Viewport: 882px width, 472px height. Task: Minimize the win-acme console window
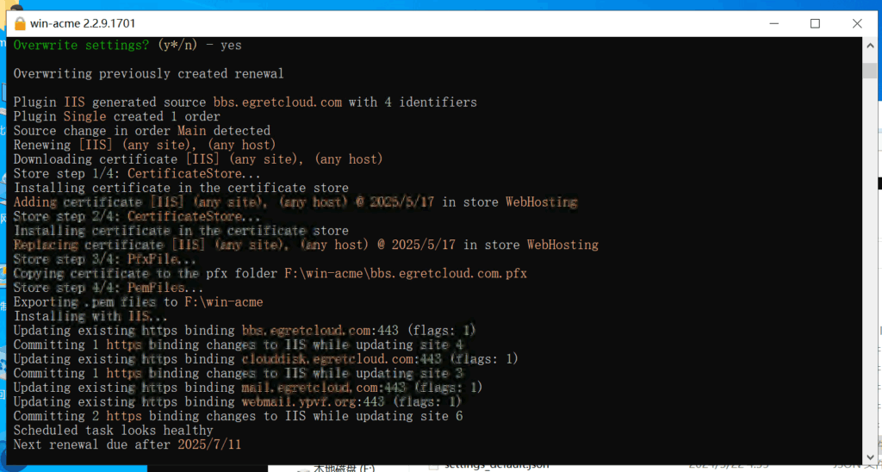773,23
